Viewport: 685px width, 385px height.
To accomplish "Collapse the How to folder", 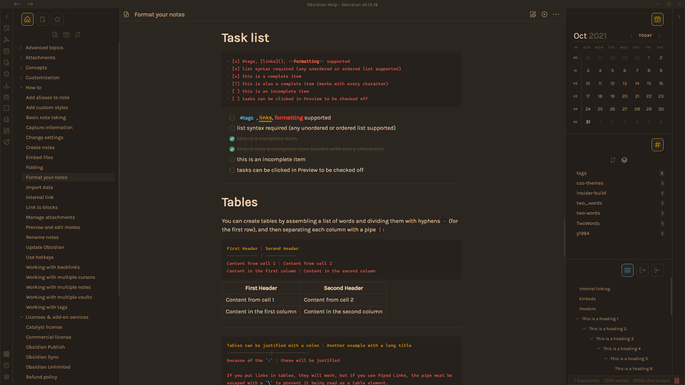I will (x=21, y=87).
